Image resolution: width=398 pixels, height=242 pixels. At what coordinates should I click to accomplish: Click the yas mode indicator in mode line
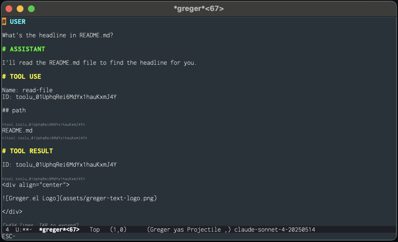[179, 229]
